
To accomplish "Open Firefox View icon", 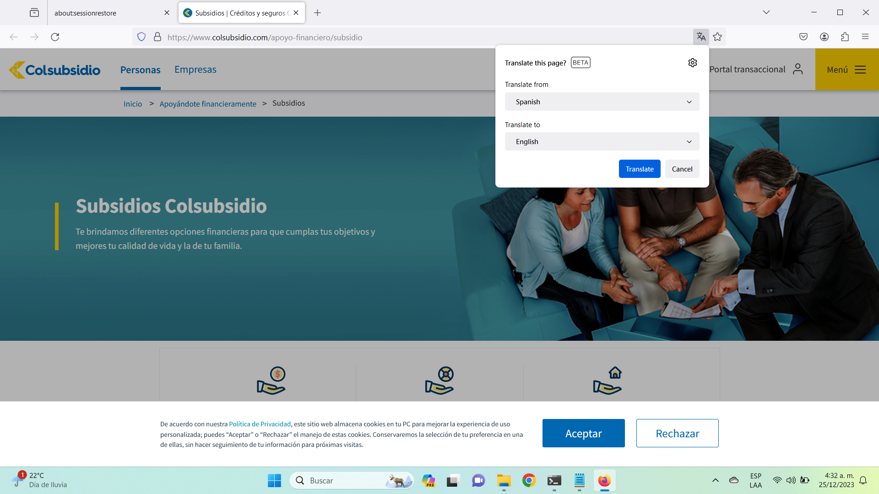I will point(34,12).
